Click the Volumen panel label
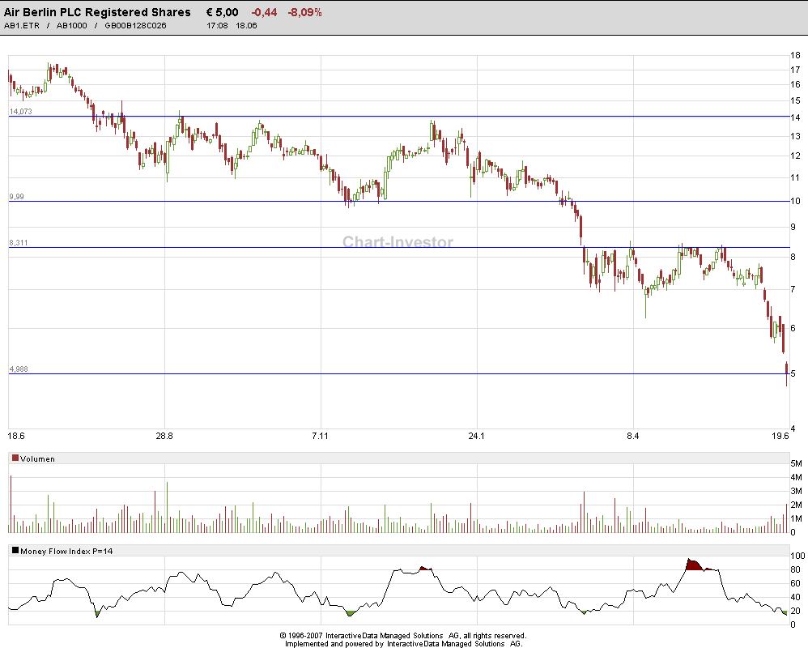808x648 pixels. point(37,458)
